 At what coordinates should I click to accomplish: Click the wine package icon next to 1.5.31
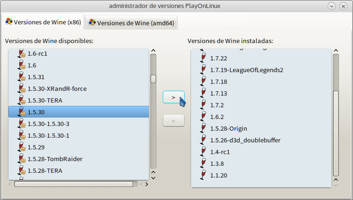(x=21, y=77)
